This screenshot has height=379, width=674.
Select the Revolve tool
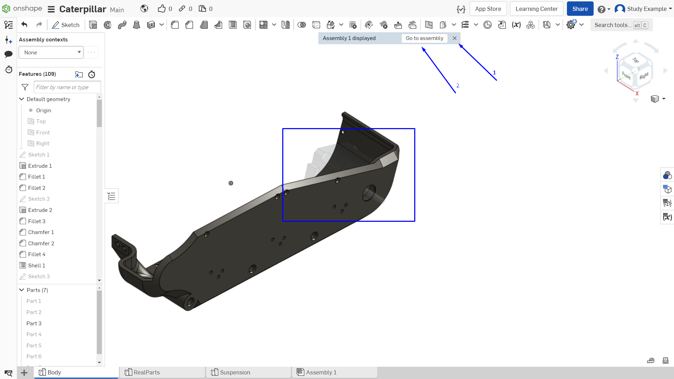[108, 25]
